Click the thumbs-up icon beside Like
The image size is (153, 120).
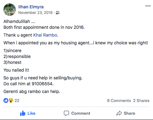click(23, 113)
